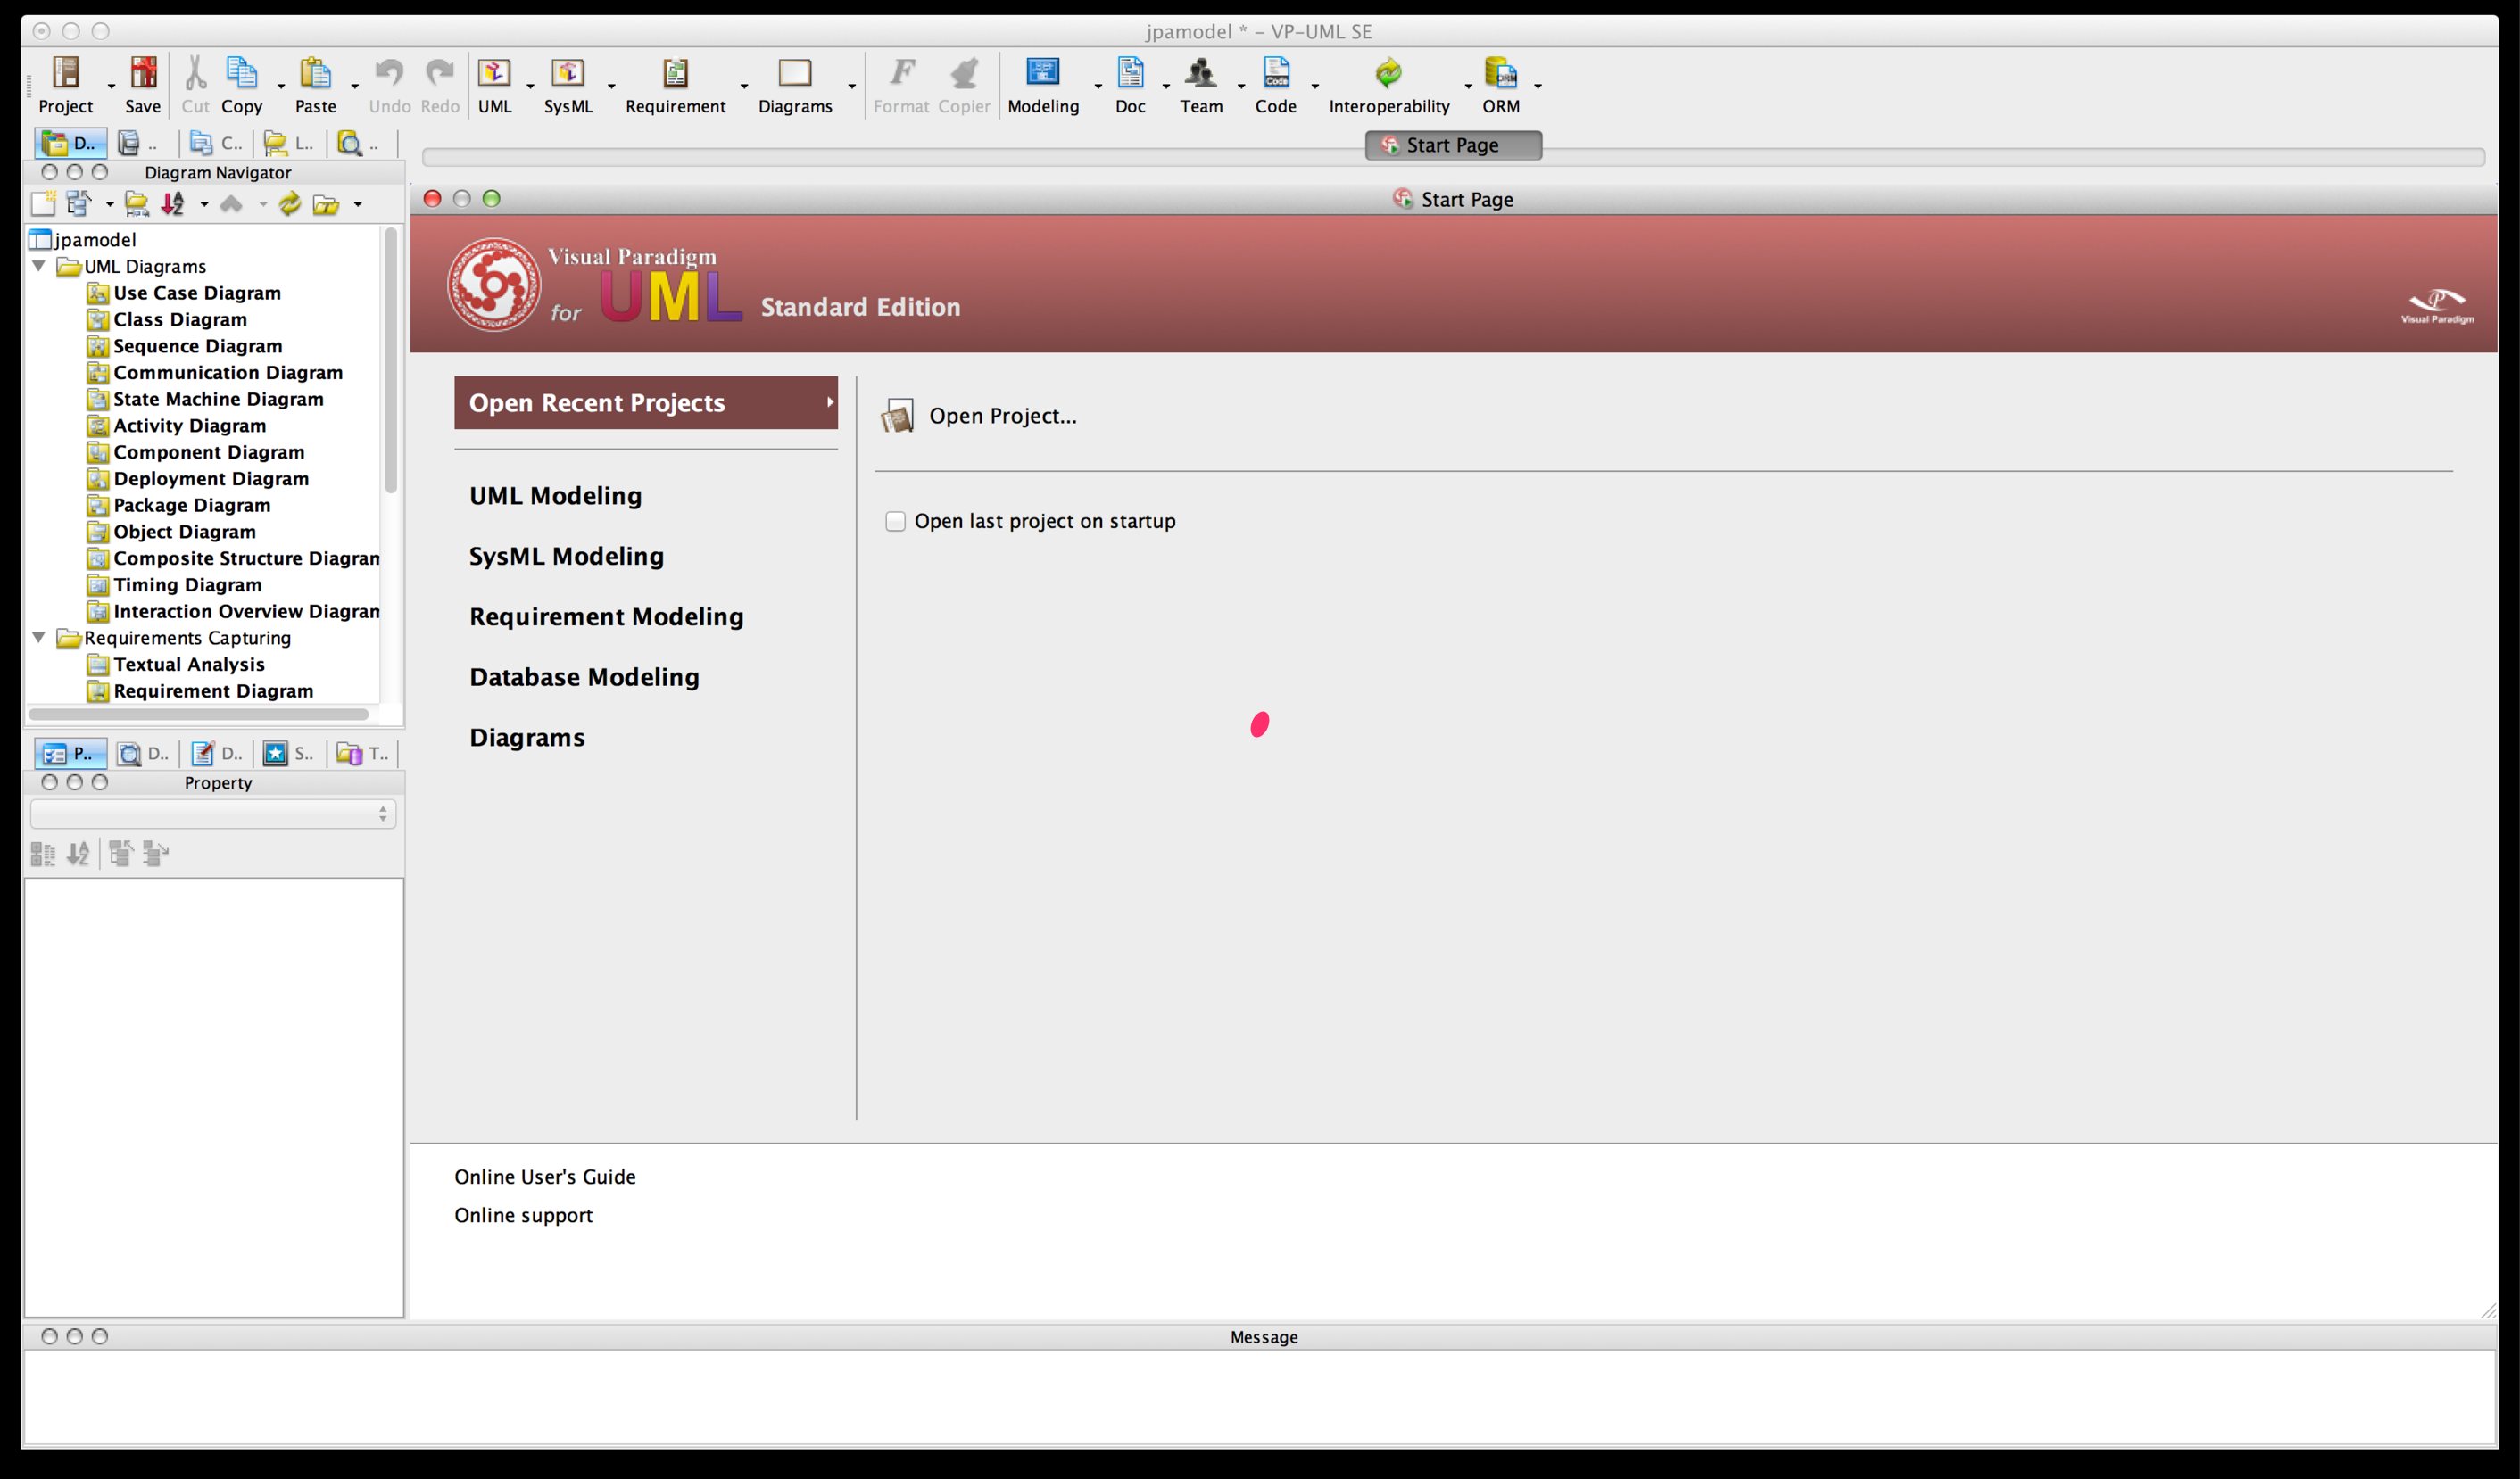Click categorized view icon in Property panel
The height and width of the screenshot is (1479, 2520).
pos(43,854)
